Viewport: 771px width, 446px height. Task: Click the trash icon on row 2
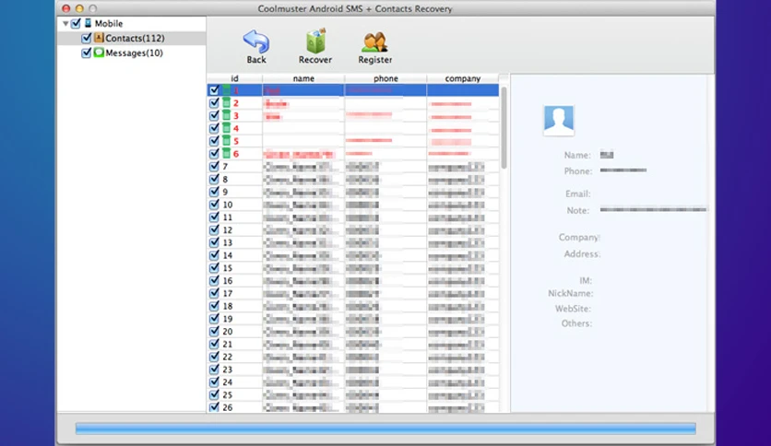click(226, 102)
